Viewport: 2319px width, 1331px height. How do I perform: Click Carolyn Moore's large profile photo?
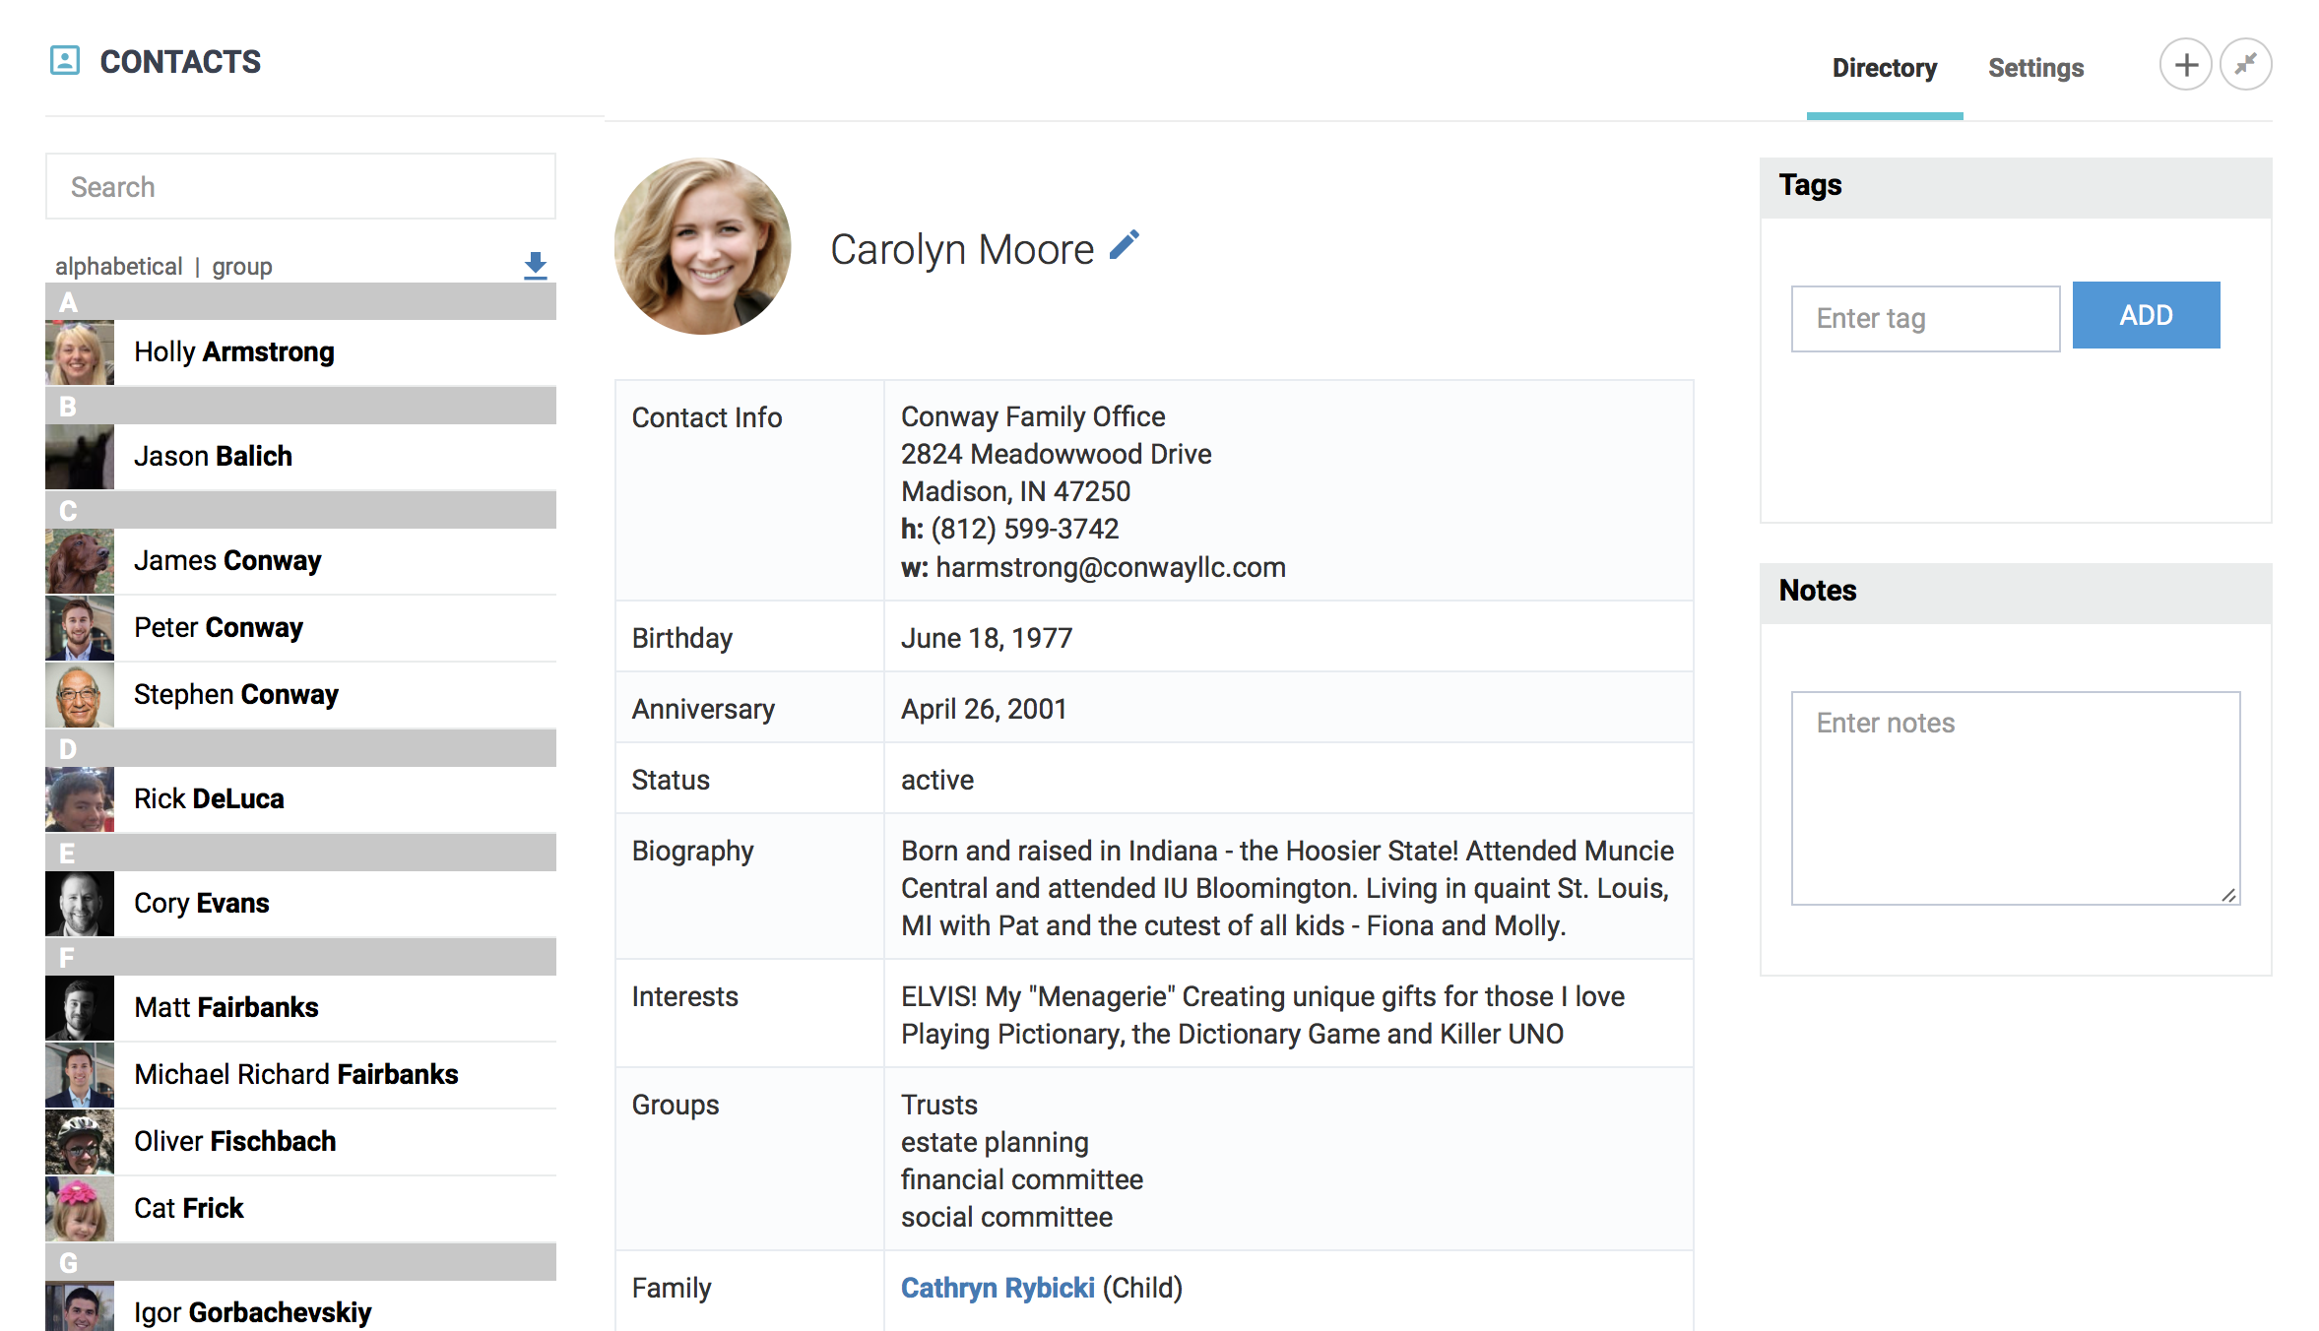pyautogui.click(x=703, y=246)
